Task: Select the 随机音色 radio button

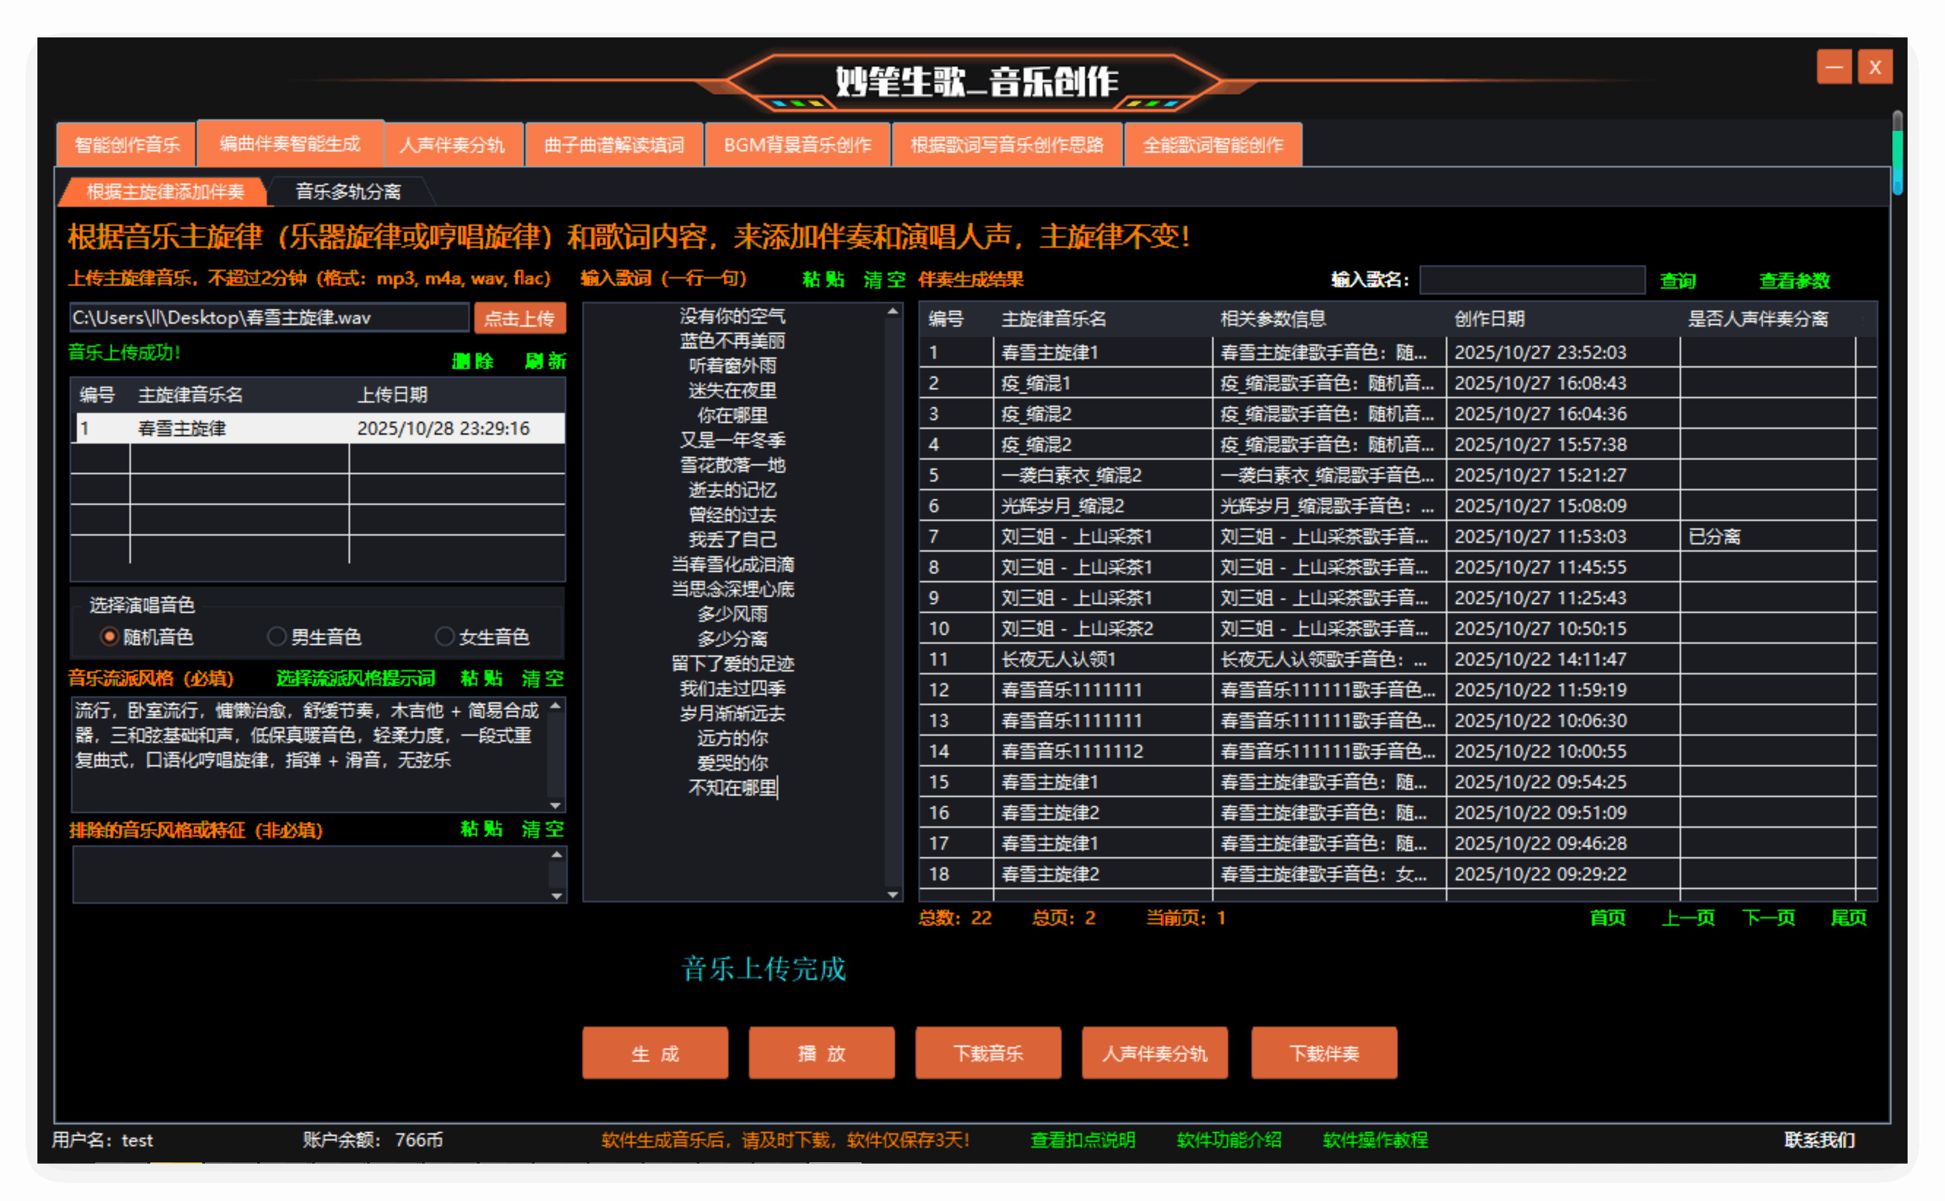Action: coord(110,636)
